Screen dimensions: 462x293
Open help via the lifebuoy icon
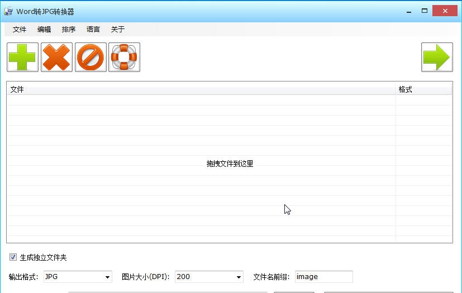coord(125,57)
